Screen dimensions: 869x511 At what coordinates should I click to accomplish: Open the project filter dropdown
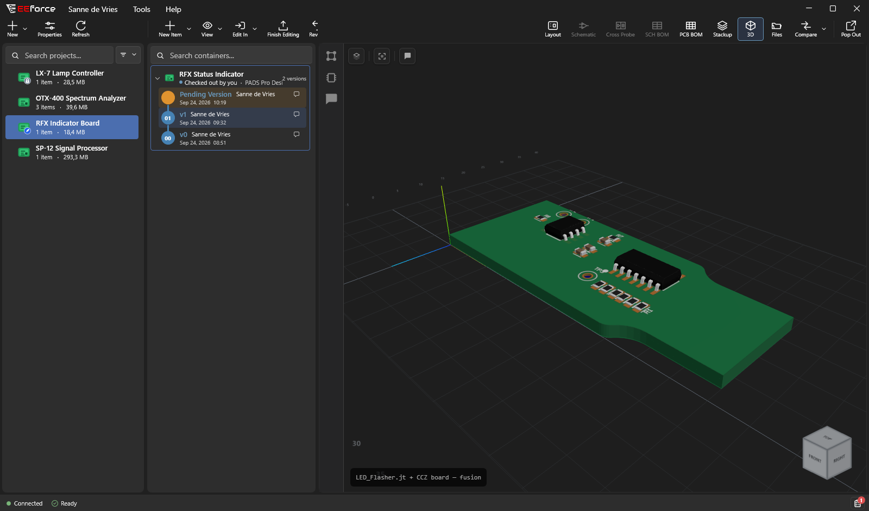click(x=128, y=55)
